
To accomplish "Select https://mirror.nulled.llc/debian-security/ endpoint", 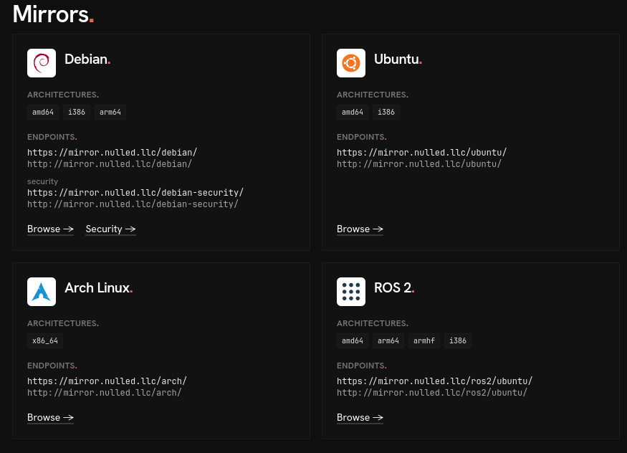I will (x=135, y=193).
